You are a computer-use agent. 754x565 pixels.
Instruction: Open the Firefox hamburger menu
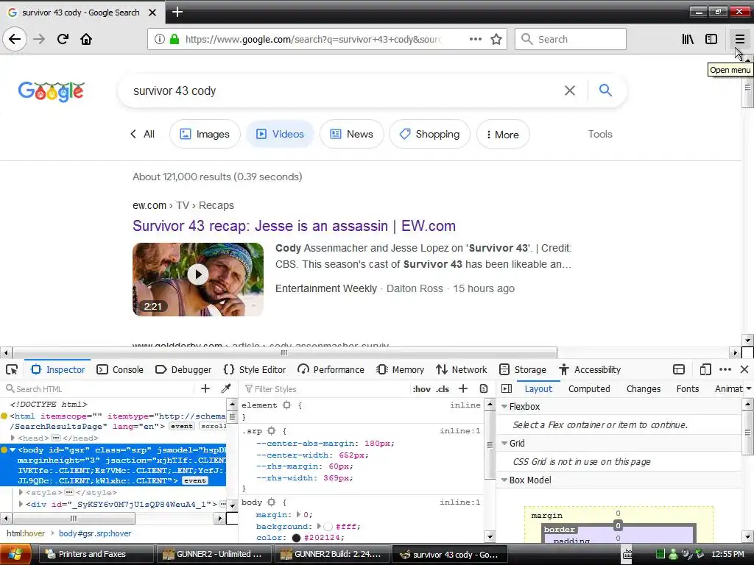[739, 39]
